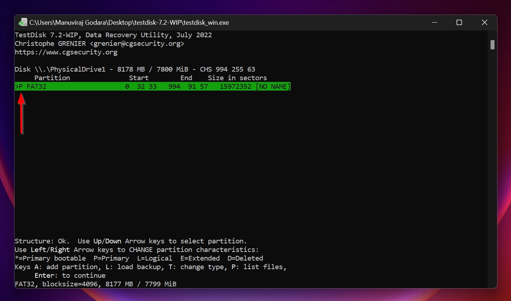Close the TestDisk console window
Viewport: 511px width, 301px height.
[484, 22]
